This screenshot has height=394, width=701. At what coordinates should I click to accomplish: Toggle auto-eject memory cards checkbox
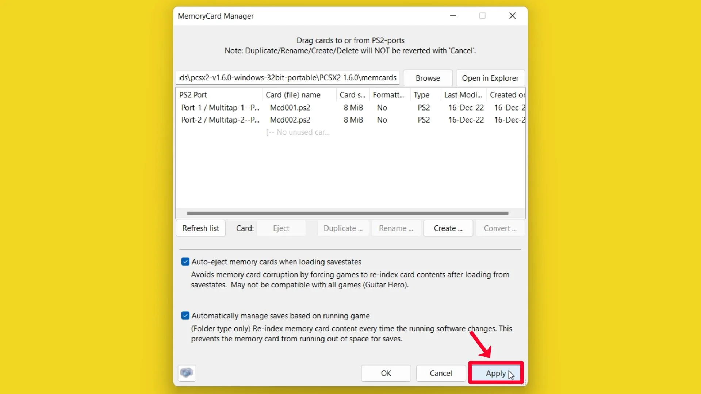point(185,261)
